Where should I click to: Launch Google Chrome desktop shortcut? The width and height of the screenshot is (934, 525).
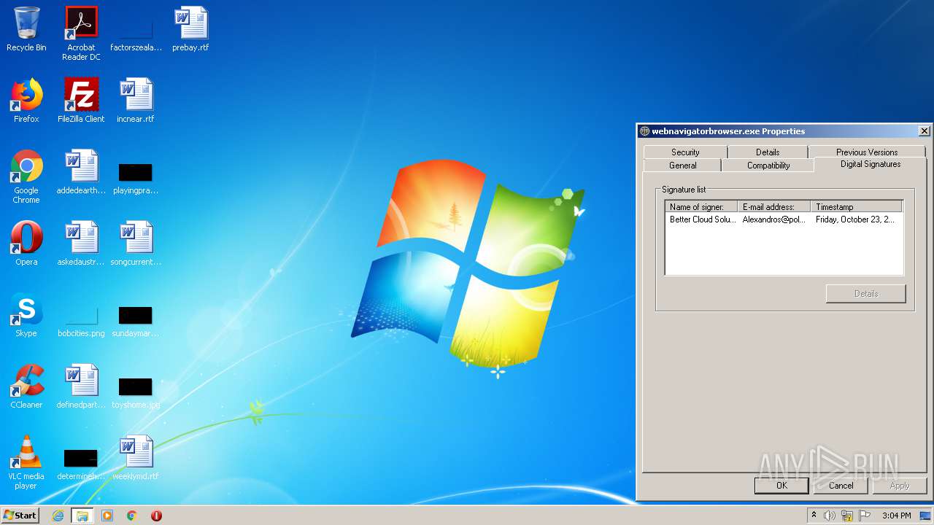pyautogui.click(x=26, y=176)
